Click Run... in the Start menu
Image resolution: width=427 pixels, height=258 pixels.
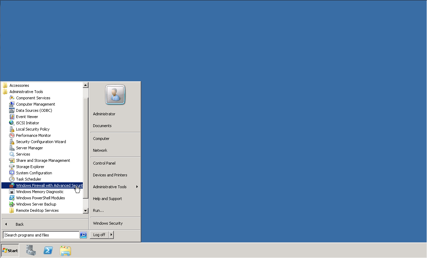click(x=98, y=210)
